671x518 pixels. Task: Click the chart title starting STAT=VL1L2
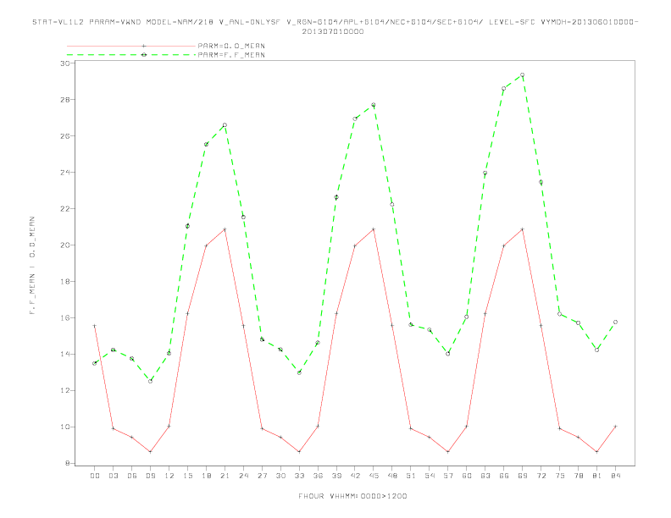(x=335, y=22)
